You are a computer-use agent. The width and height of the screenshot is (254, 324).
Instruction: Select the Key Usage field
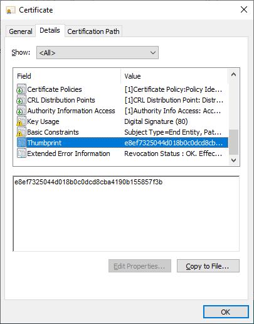43,121
